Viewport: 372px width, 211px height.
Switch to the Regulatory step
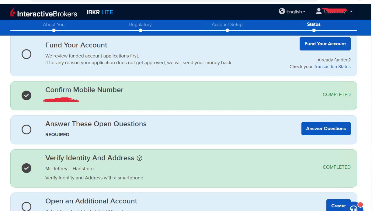point(140,25)
